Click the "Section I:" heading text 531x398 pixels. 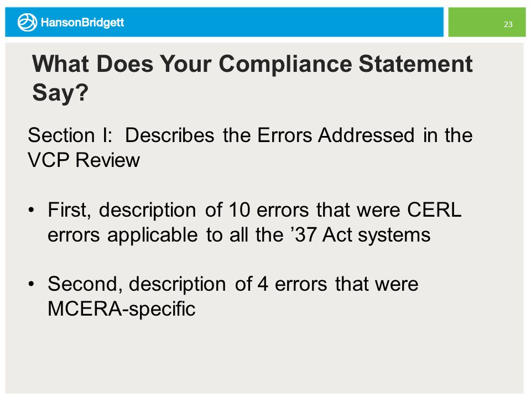[70, 135]
